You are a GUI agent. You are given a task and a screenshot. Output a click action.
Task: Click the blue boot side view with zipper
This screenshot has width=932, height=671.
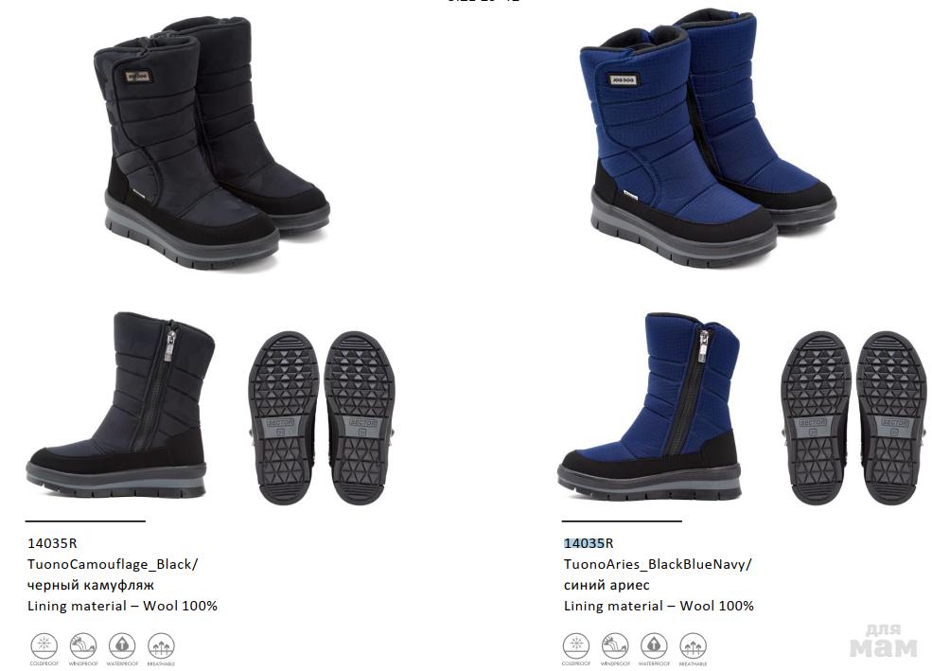[649, 405]
